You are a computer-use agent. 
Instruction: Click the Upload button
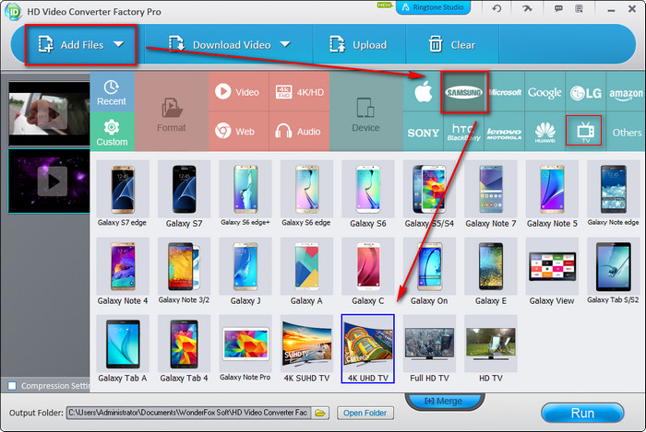tap(358, 45)
